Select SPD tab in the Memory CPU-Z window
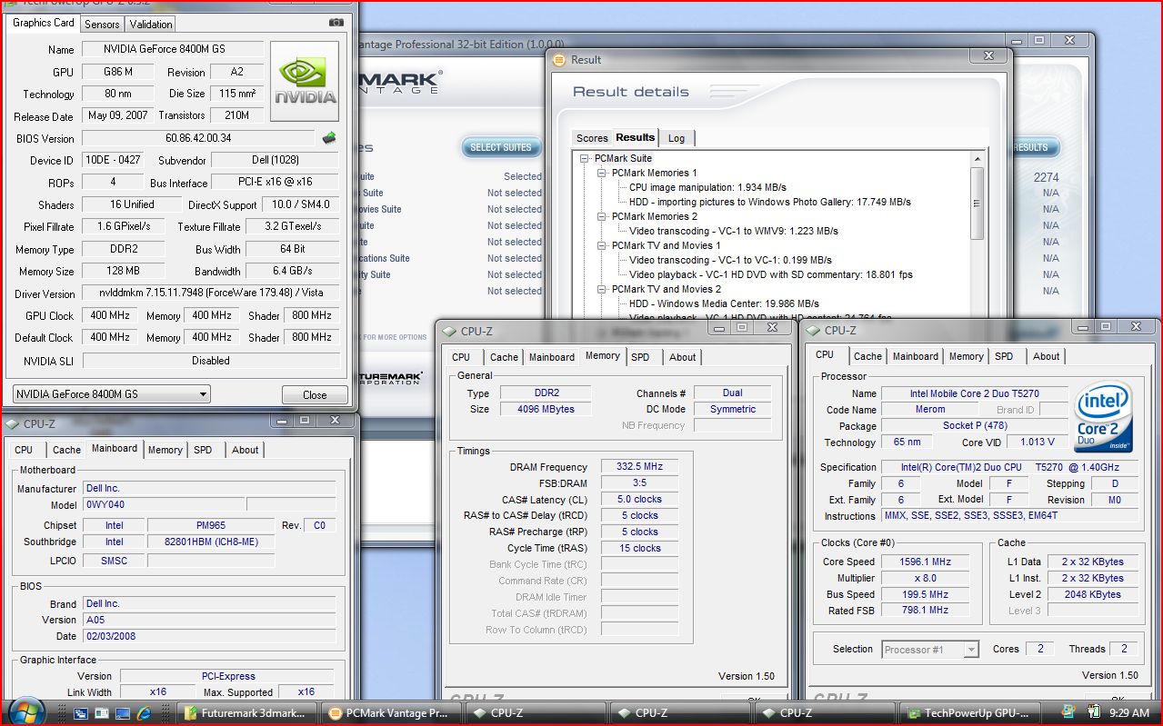The width and height of the screenshot is (1163, 726). (641, 357)
